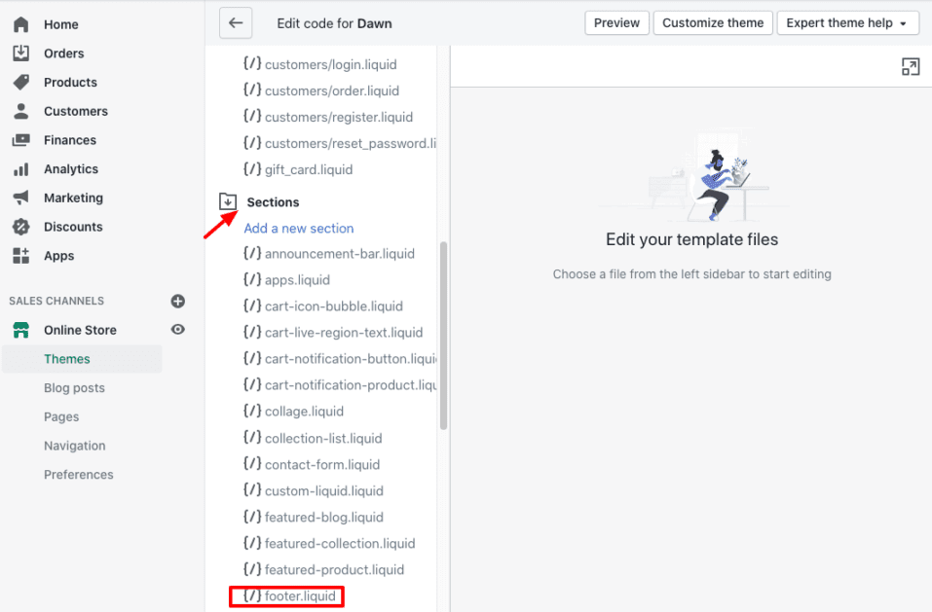The image size is (932, 612).
Task: Collapse the Sections folder heading
Action: coord(273,201)
